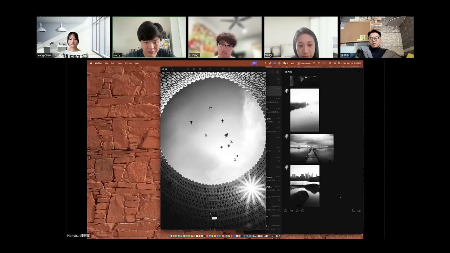Go to next image with forward arrow

[x=179, y=69]
